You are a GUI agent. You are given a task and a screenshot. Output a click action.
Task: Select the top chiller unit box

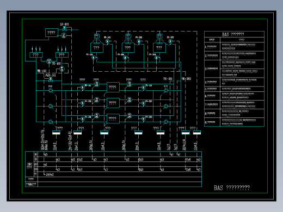[x=113, y=88]
